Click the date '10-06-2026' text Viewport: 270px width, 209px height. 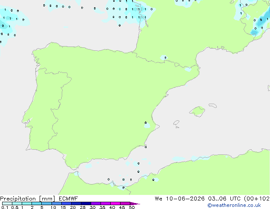185,199
